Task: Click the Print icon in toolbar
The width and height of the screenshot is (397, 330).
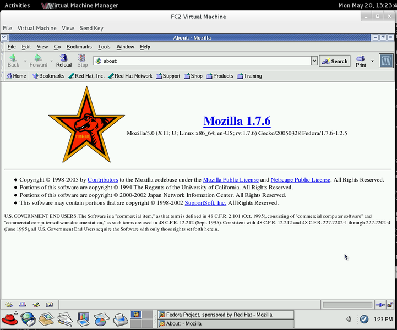Action: pyautogui.click(x=361, y=61)
